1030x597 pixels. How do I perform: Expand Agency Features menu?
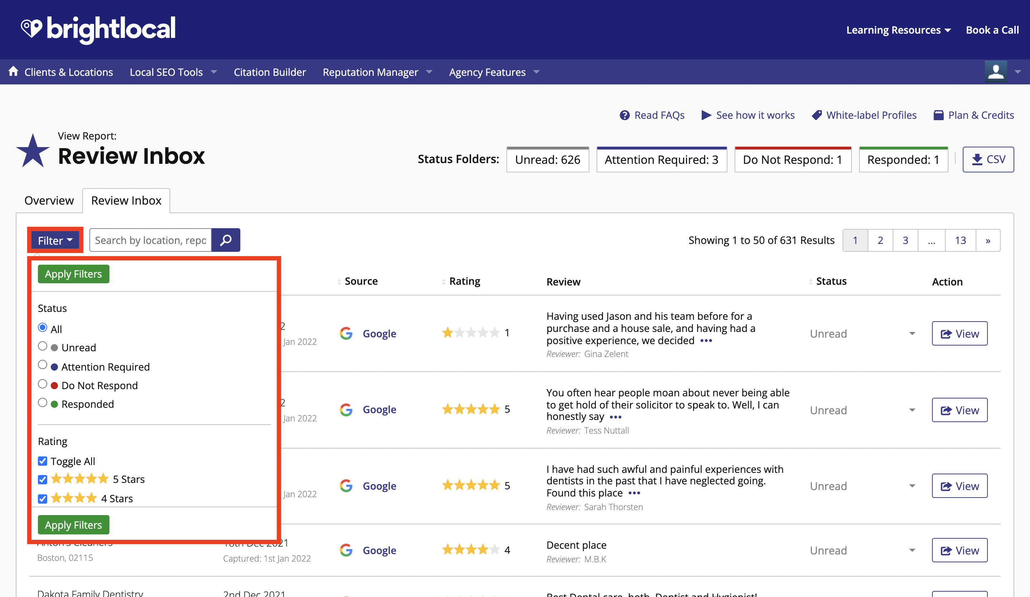coord(494,72)
